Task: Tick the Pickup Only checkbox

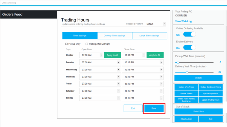Action: 66,44
